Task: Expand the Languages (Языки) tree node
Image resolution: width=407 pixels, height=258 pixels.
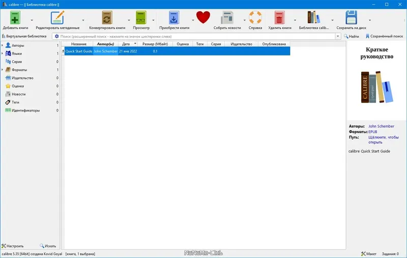Action: coord(3,53)
